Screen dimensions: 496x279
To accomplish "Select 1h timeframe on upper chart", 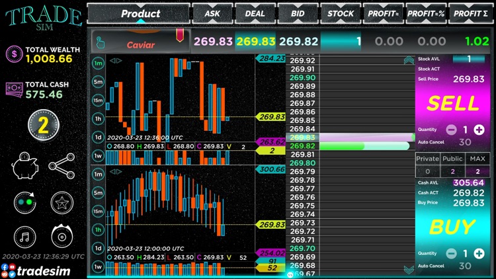I will [98, 118].
